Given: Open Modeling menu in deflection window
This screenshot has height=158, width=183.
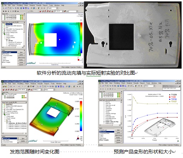Looking at the screenshot, I should (20, 83).
